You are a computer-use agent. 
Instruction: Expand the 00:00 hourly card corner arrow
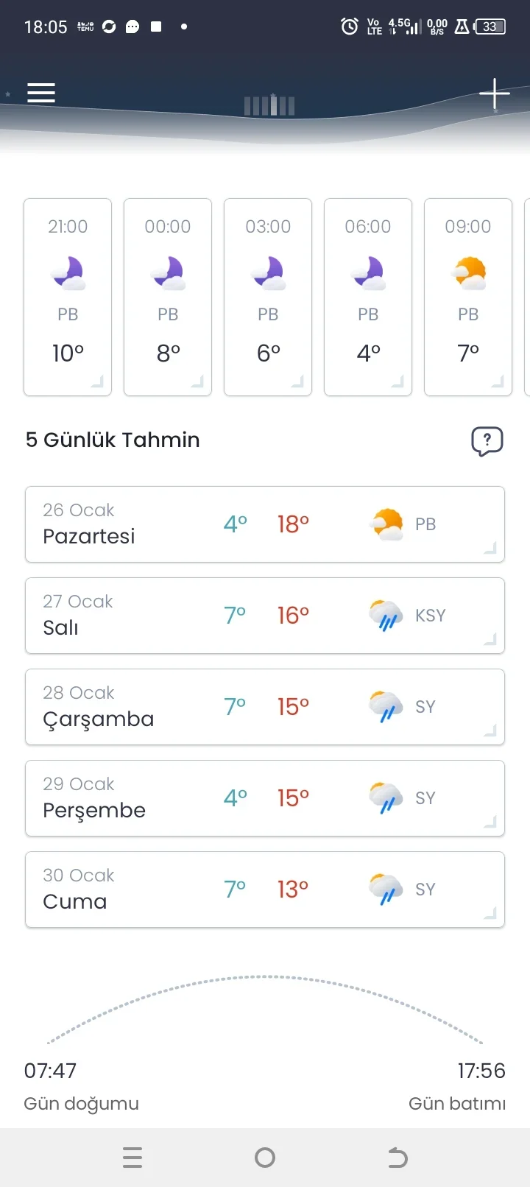pos(197,381)
